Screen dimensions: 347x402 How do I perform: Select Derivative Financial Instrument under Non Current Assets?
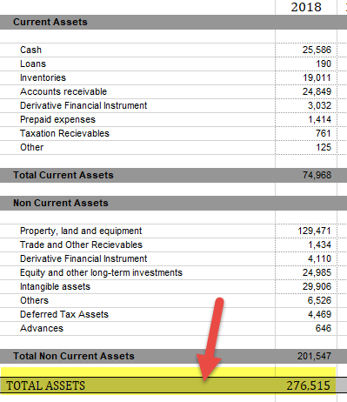click(x=83, y=258)
